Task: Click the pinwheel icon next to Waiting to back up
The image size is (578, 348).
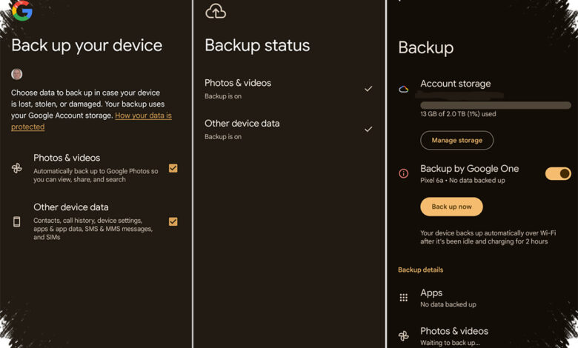Action: [x=404, y=335]
